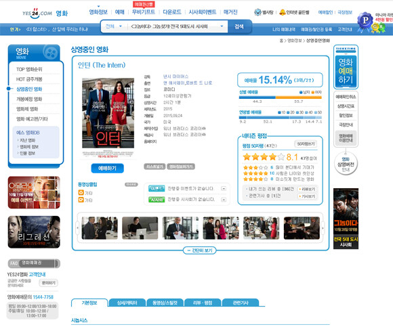The image size is (393, 329).
Task: Open the 영화 예매하기 ticketing phone banner
Action: tap(346, 67)
